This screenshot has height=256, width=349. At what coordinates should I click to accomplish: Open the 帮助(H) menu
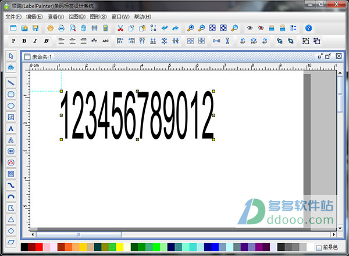(143, 17)
